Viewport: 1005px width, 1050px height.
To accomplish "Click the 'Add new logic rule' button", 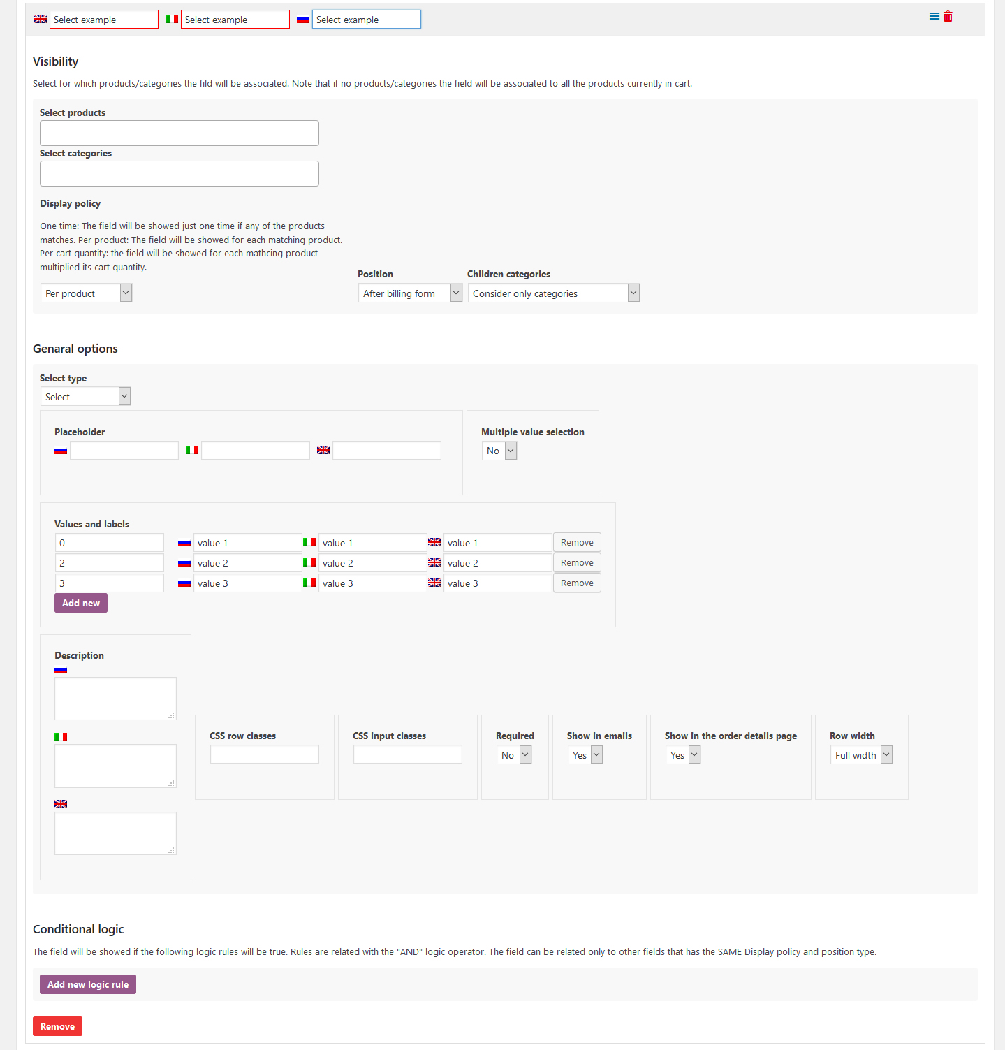I will [x=88, y=984].
